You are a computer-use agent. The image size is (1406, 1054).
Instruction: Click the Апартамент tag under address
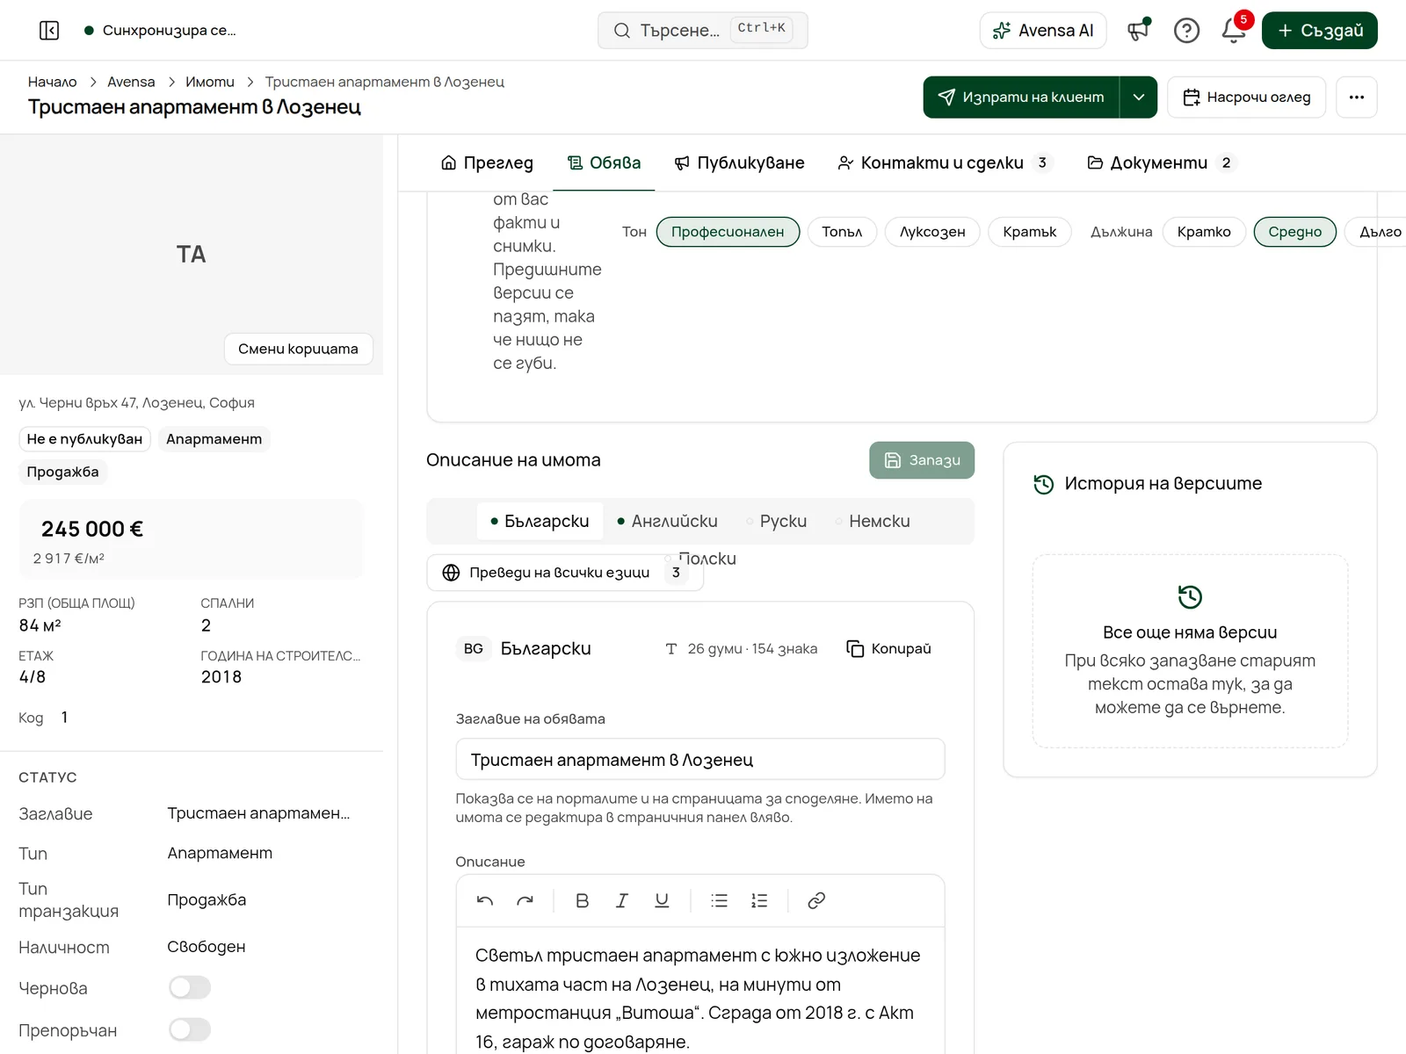[x=214, y=439]
